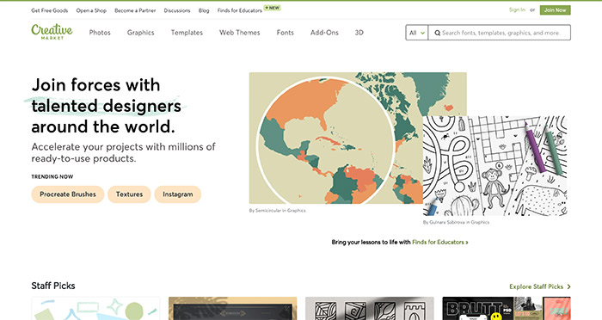Viewport: 602px width, 320px height.
Task: Open the All category dropdown
Action: (416, 33)
